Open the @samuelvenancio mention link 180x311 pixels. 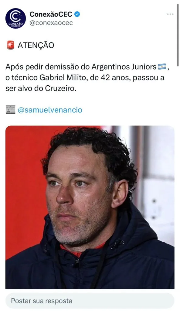pyautogui.click(x=50, y=110)
